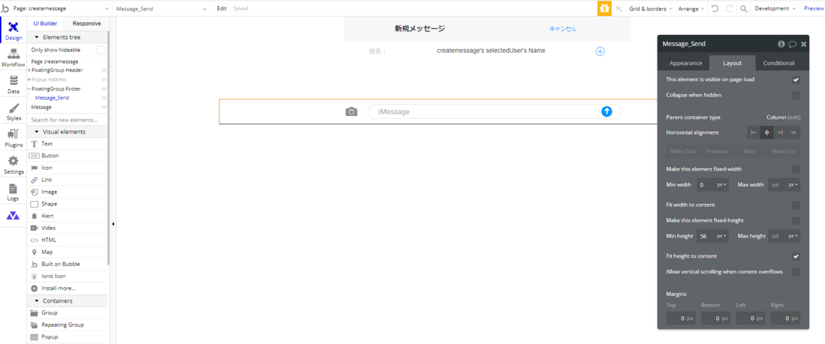
Task: Enable 'Allow vertical scrolling when content overflows'
Action: click(x=795, y=272)
